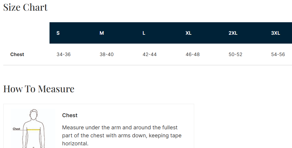Select the 34-36 chest measurement cell
This screenshot has width=292, height=148.
pyautogui.click(x=63, y=54)
